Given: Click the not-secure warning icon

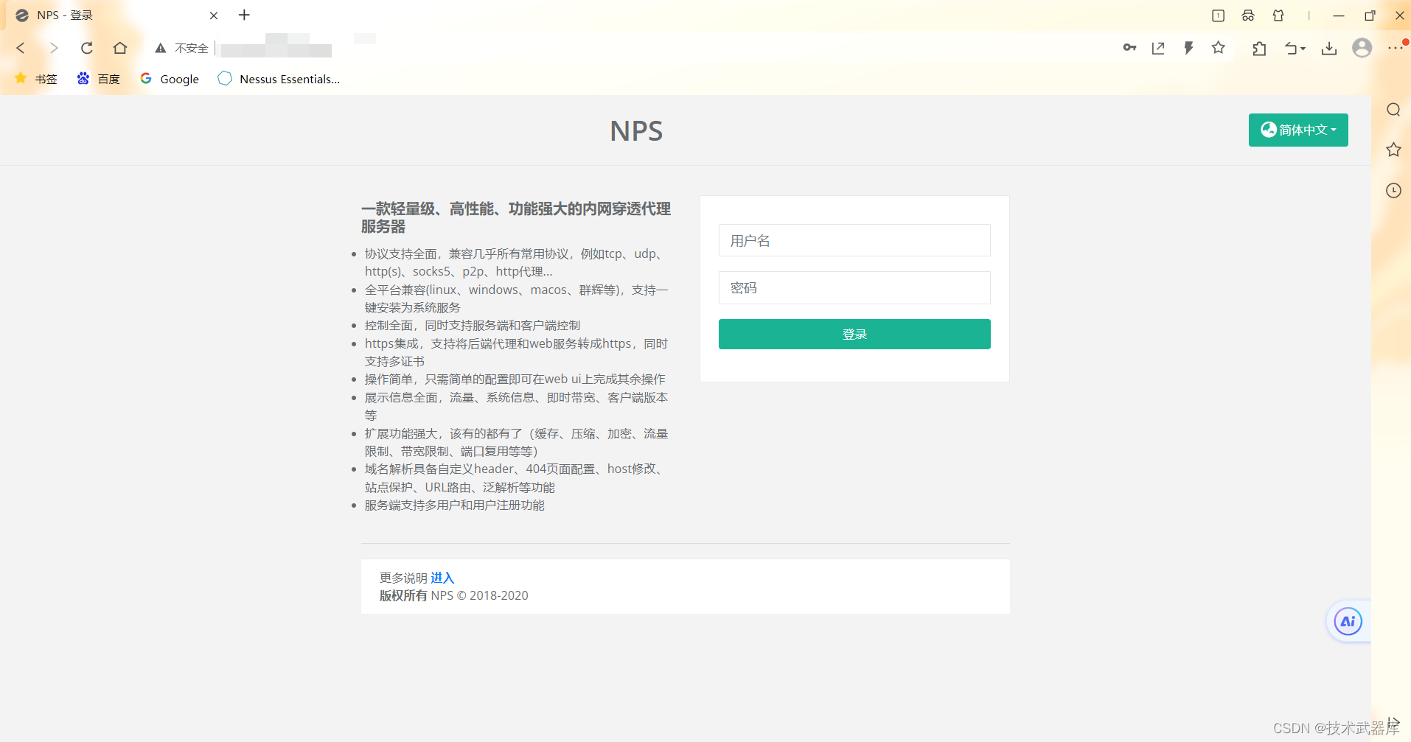Looking at the screenshot, I should click(160, 48).
